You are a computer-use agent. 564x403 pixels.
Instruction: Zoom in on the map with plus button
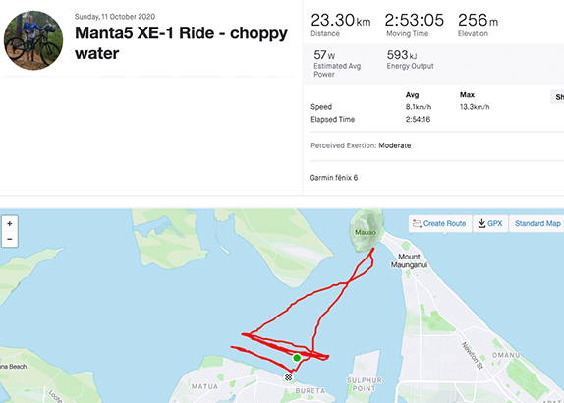(10, 224)
